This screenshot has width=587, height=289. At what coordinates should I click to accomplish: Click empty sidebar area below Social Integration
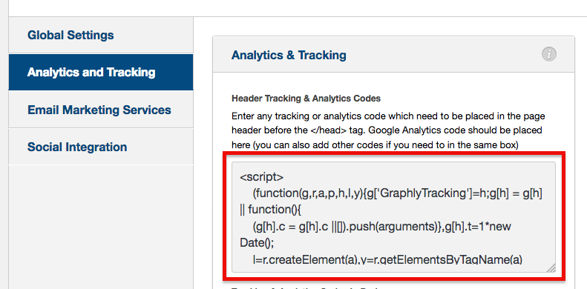tap(101, 225)
